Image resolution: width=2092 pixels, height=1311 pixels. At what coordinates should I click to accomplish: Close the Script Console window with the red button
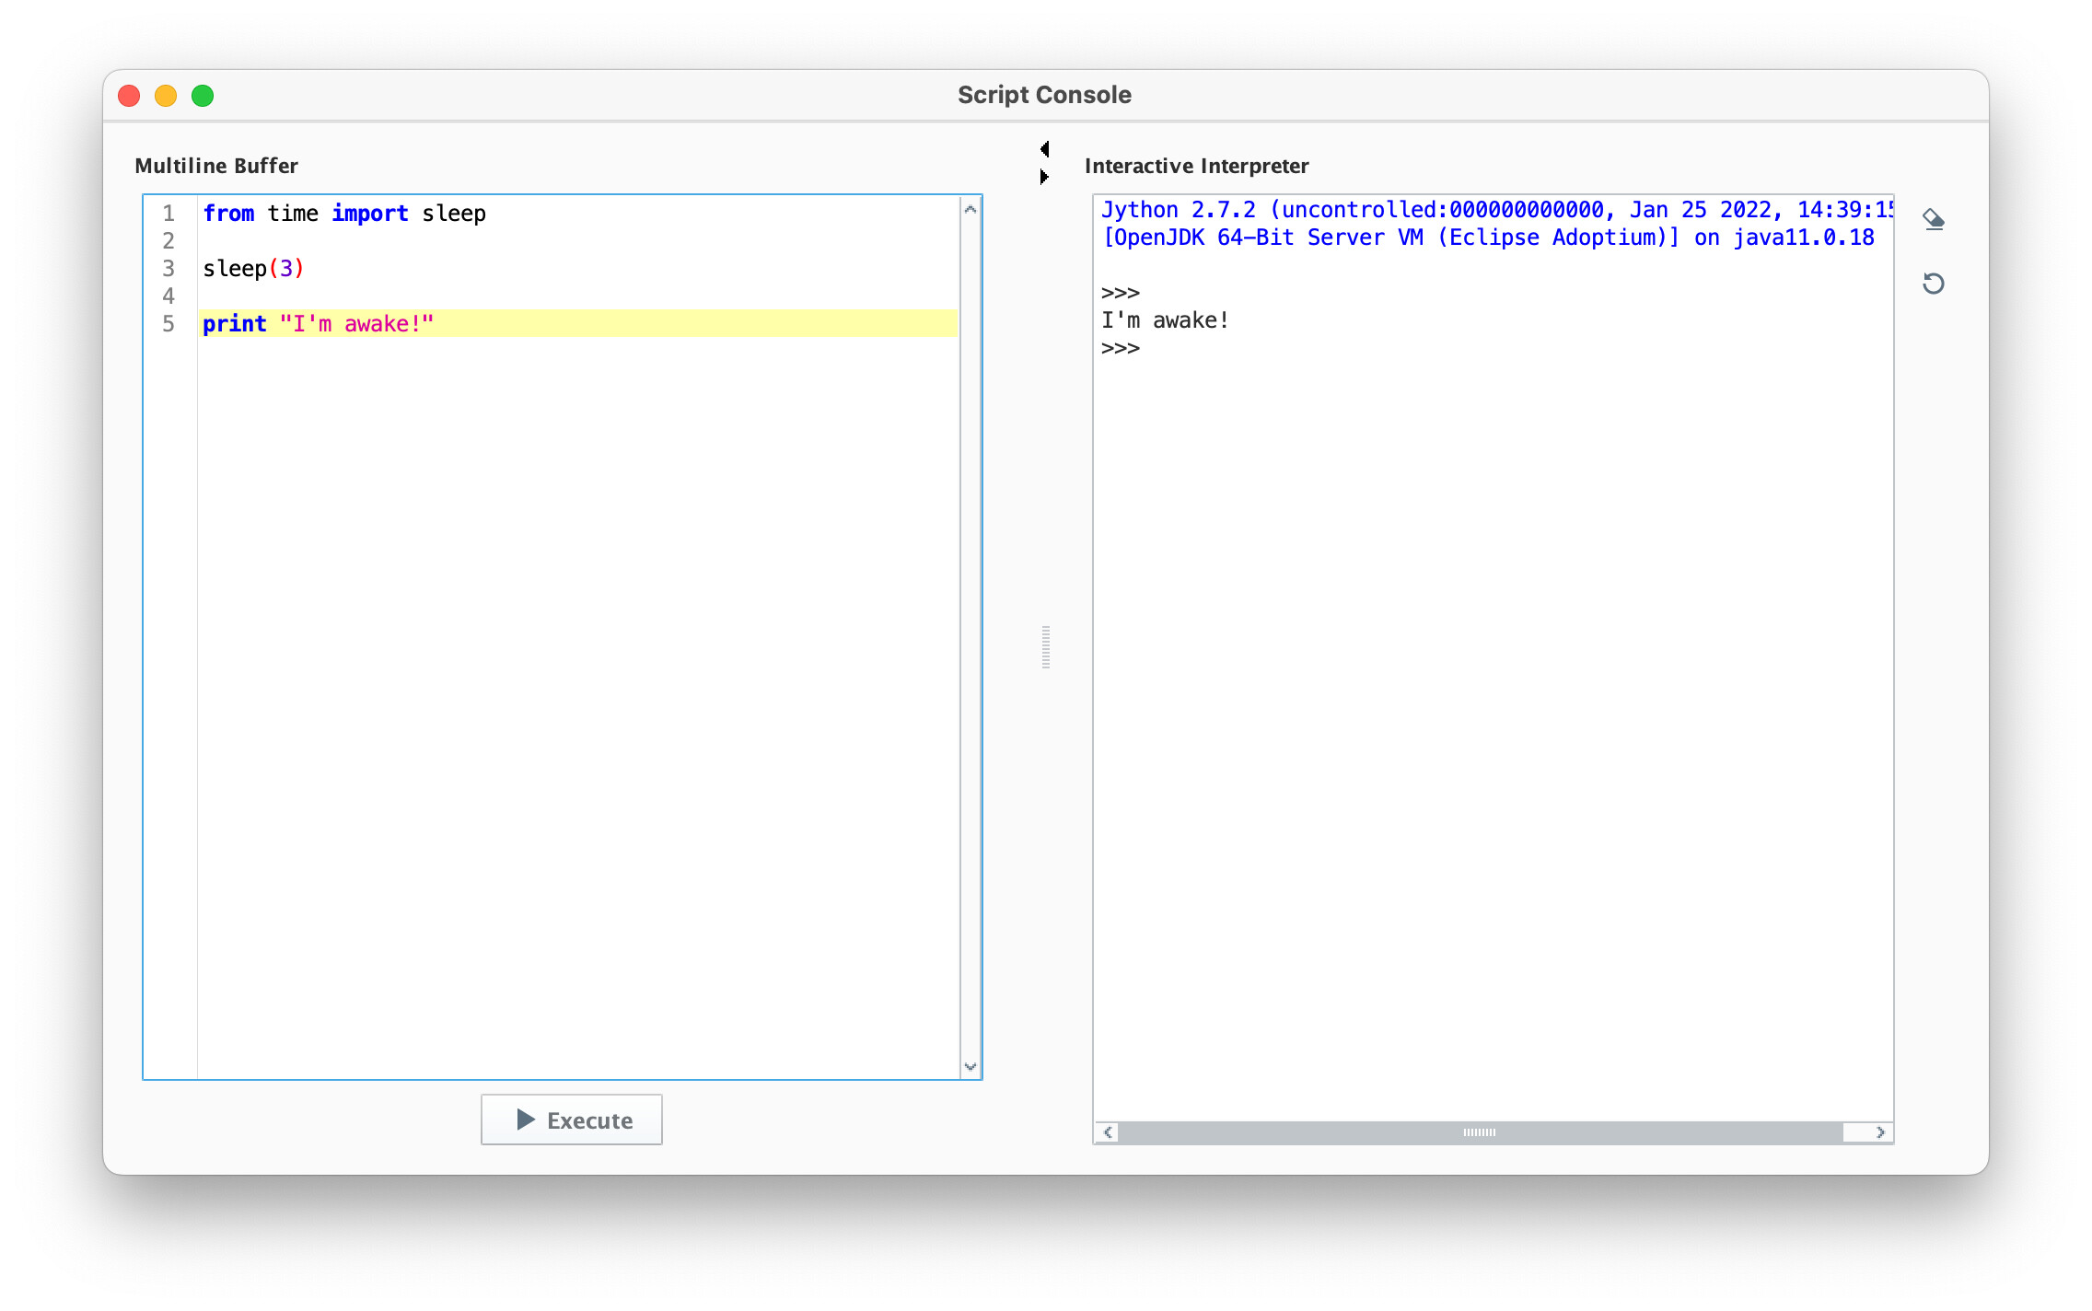(129, 96)
